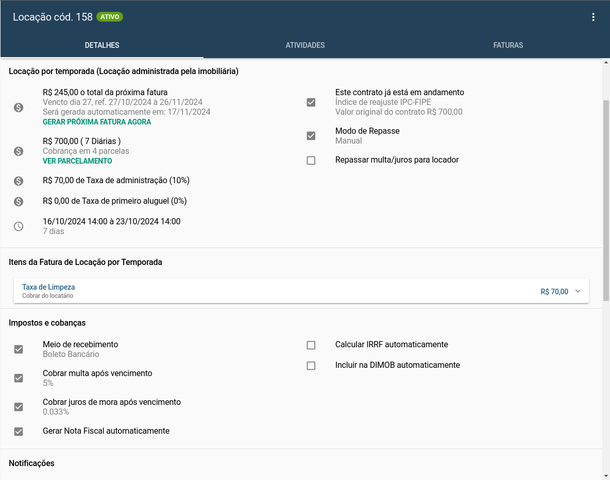Click 'Cobrar do locatário' subtitle
The height and width of the screenshot is (480, 610).
point(47,296)
